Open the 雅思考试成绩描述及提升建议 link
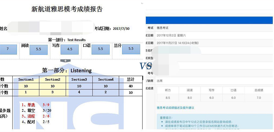Image resolution: width=274 pixels, height=132 pixels. point(175,108)
